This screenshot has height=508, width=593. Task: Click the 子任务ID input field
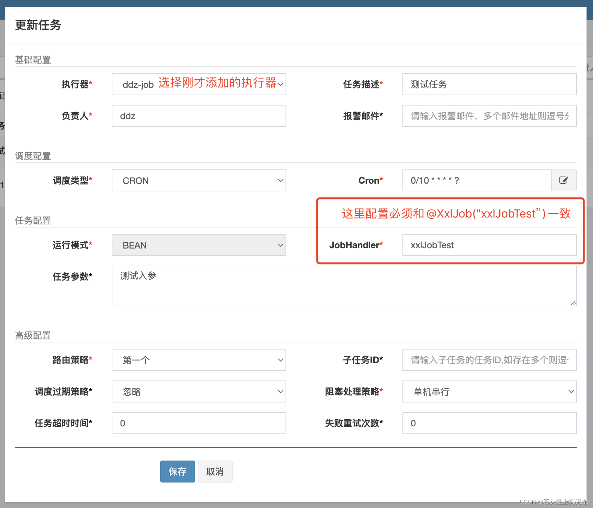489,360
